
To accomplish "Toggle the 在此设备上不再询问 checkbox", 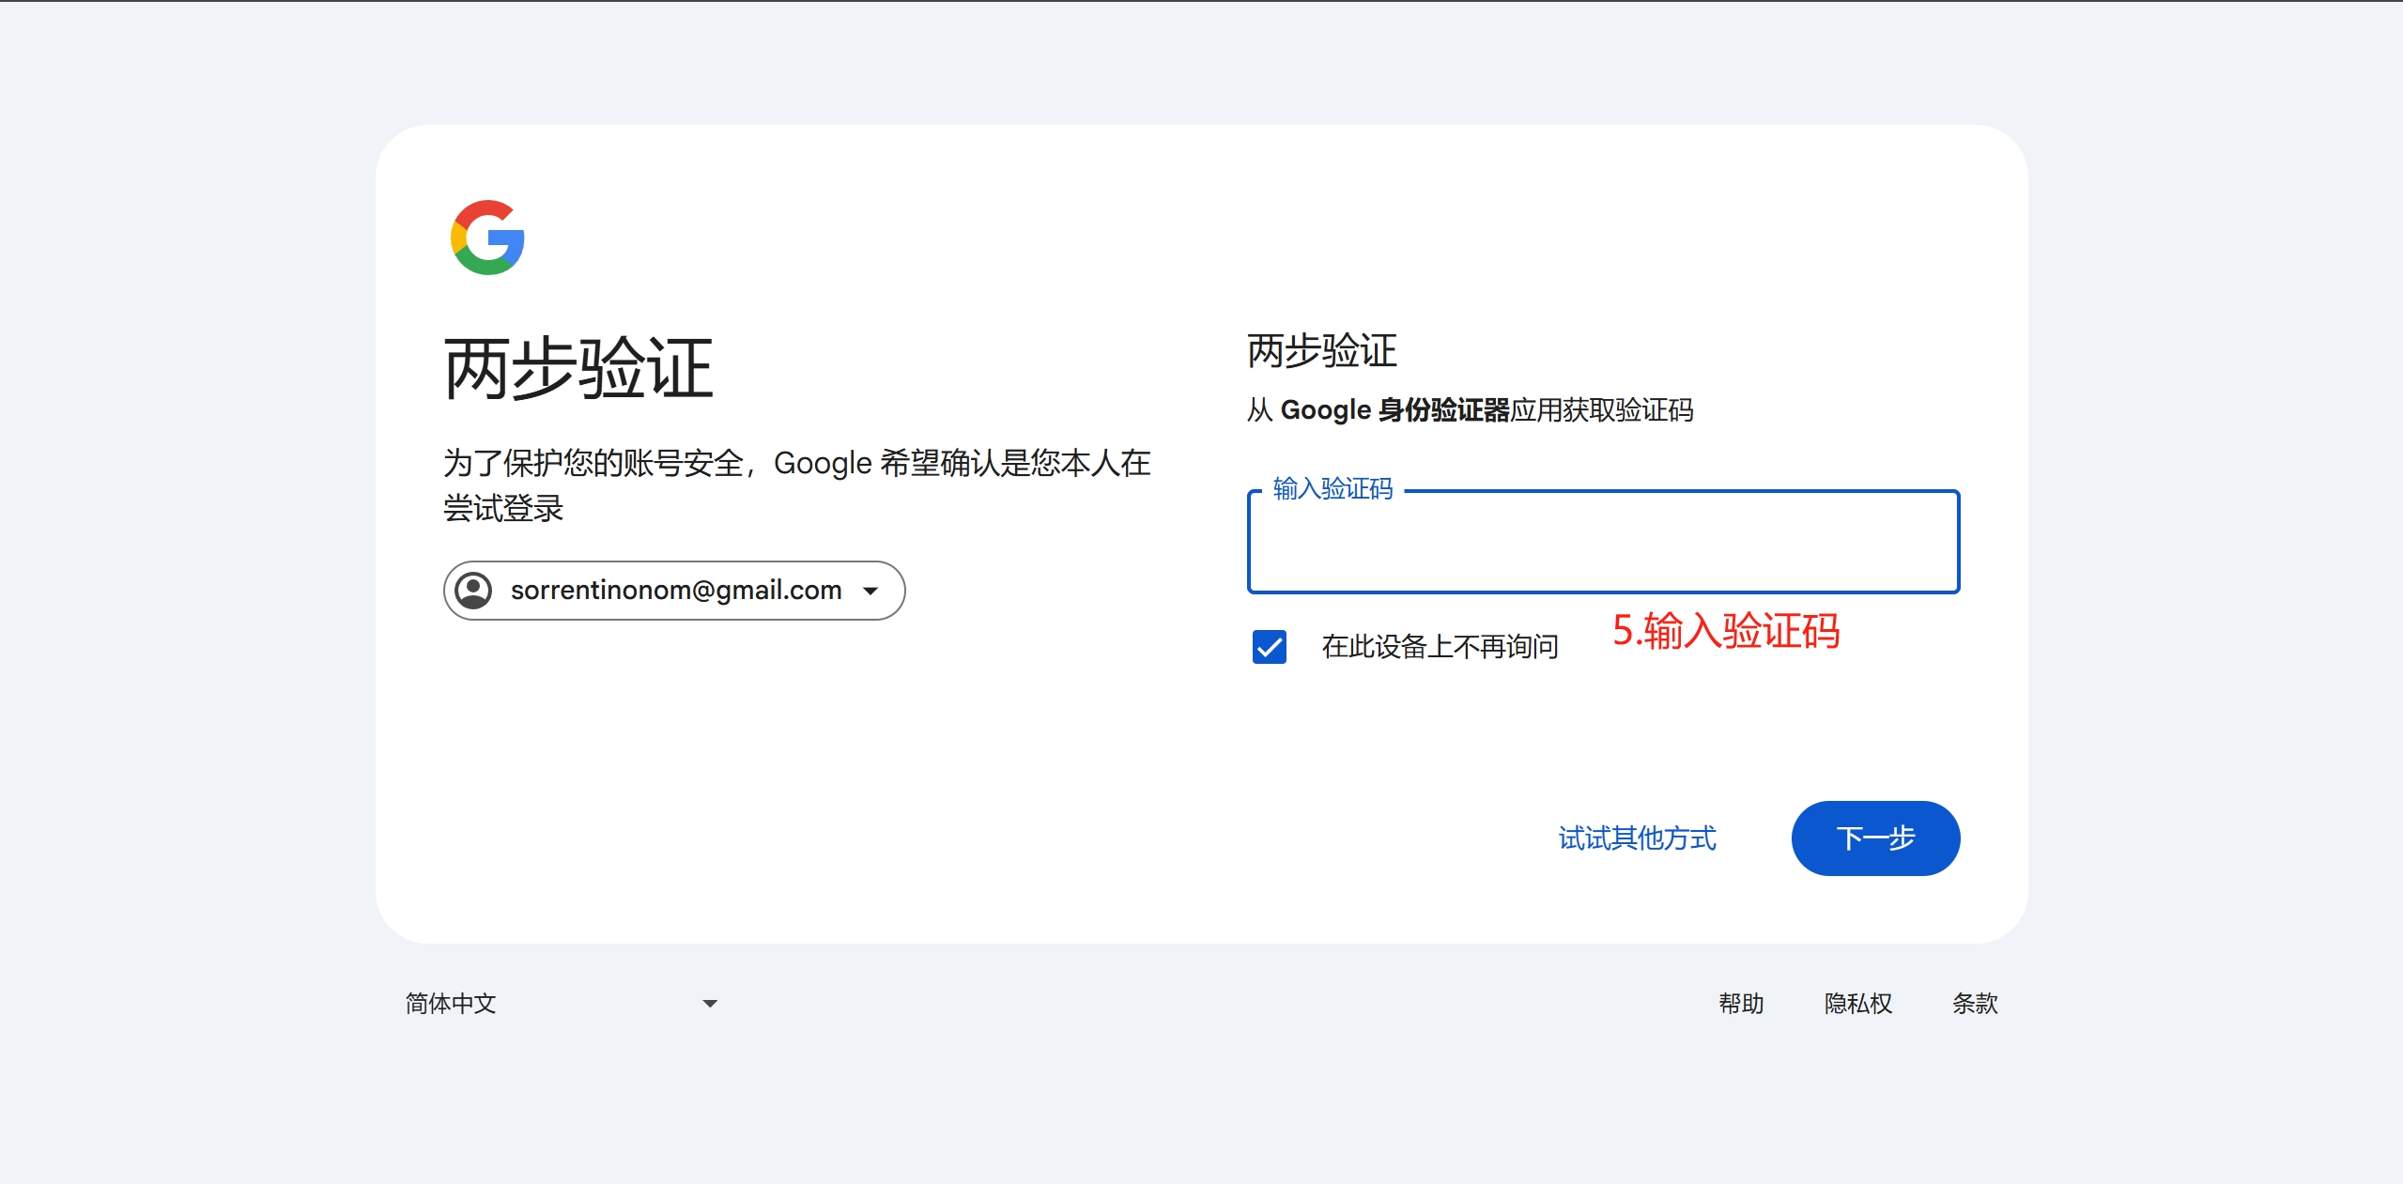I will pos(1270,647).
